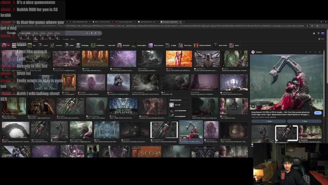Click the Visit button in preview
328x185 pixels.
(317, 113)
